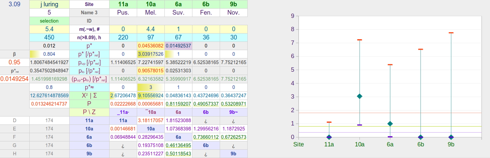Viewport: 490px width, 158px height.
Task: Select the orange upper-limit marker above 9b
Action: tap(451, 33)
